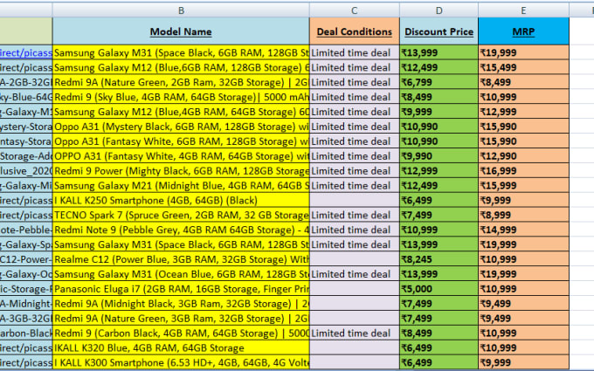
Task: Select TECNO Spark 7 Spruce Green cell
Action: point(181,215)
